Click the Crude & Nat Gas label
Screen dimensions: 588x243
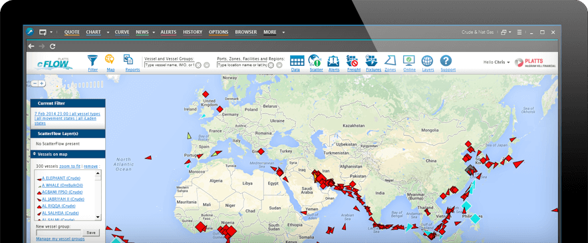(x=478, y=33)
